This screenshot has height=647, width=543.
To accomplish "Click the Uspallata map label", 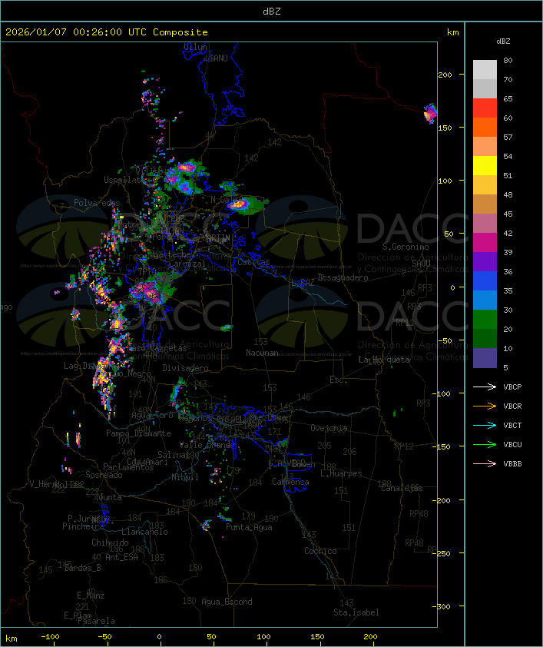I will 124,180.
